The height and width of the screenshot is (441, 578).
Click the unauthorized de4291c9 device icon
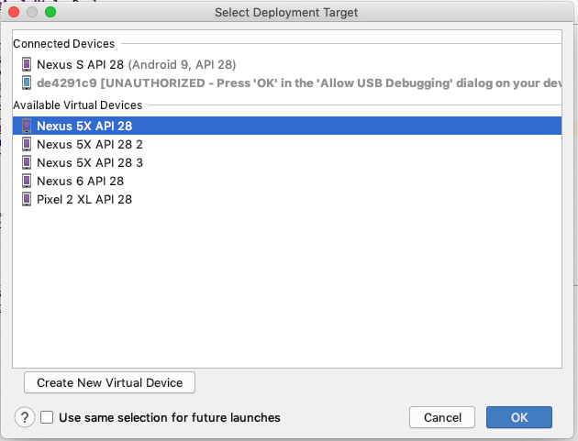pyautogui.click(x=27, y=82)
